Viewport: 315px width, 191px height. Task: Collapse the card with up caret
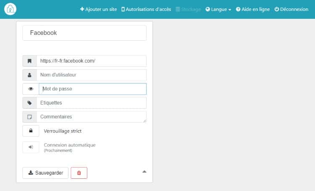[x=144, y=172]
